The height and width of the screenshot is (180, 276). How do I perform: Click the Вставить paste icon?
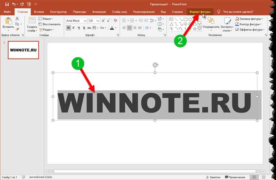coord(8,21)
